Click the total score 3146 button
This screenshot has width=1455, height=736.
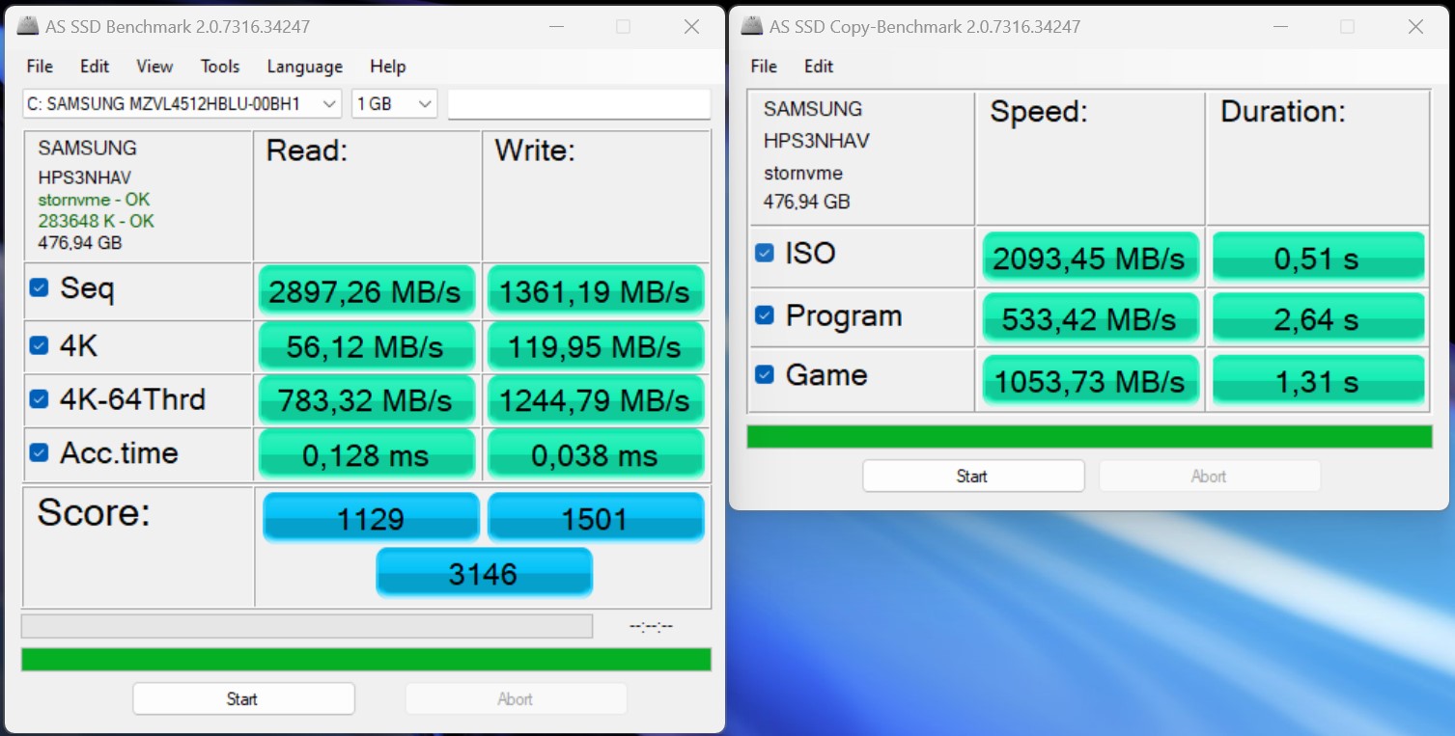click(484, 573)
